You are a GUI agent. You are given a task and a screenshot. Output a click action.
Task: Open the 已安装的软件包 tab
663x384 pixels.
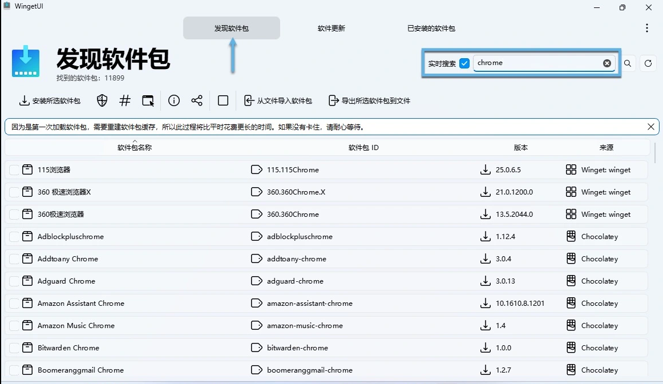(431, 28)
